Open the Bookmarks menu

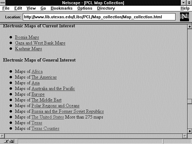point(61,8)
